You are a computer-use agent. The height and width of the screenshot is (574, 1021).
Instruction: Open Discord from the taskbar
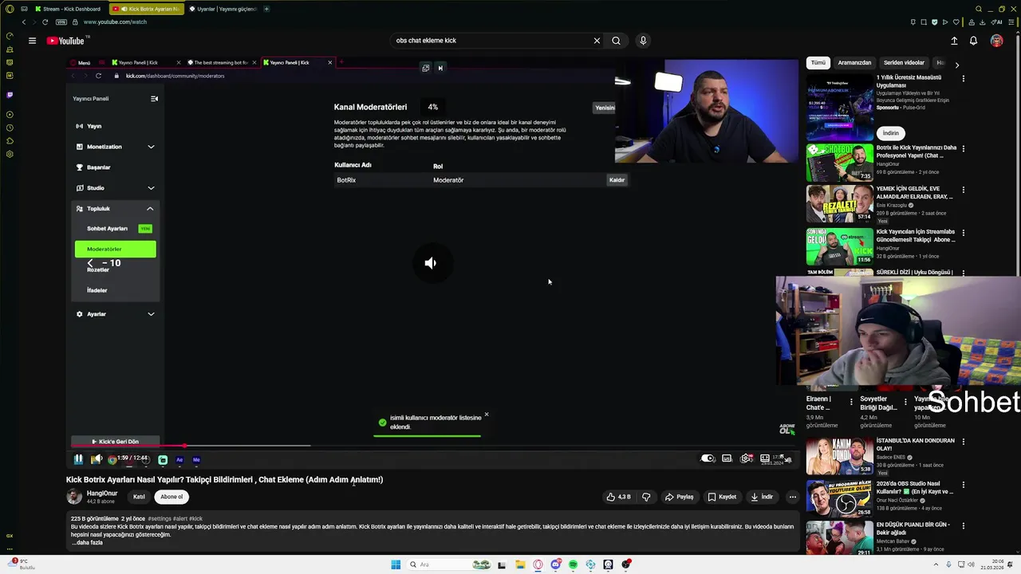point(555,564)
